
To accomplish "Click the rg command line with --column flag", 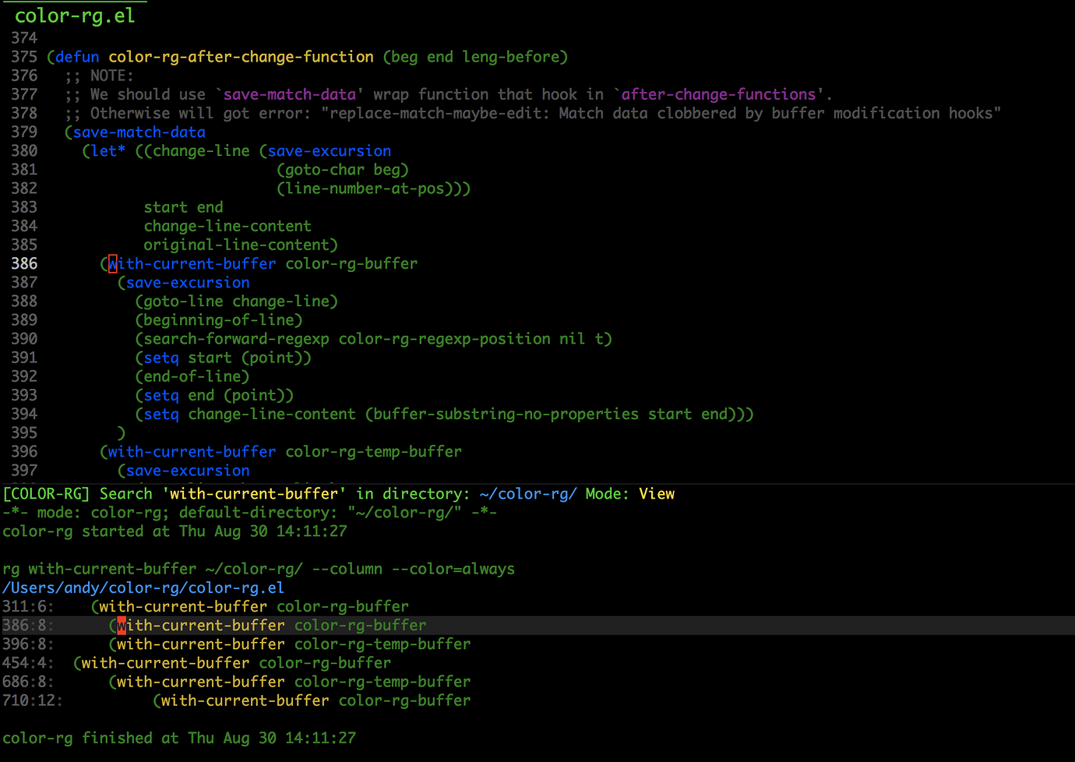I will coord(257,569).
